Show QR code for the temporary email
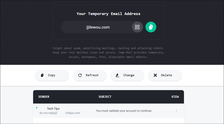 [x=137, y=27]
